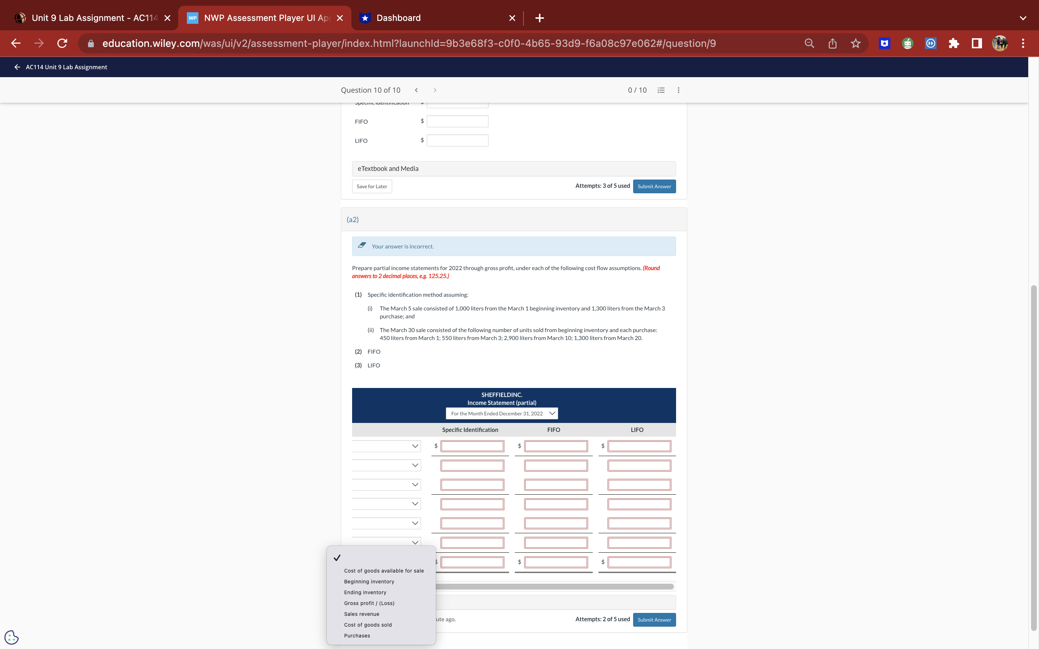This screenshot has width=1039, height=649.
Task: Click the back arrow in the AC114 banner
Action: click(17, 67)
